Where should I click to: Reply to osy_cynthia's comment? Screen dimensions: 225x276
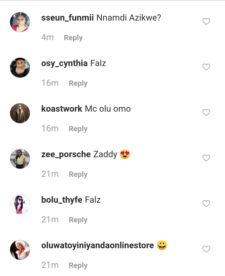point(78,83)
